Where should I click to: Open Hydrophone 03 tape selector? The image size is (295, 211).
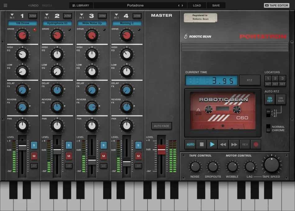(57, 23)
